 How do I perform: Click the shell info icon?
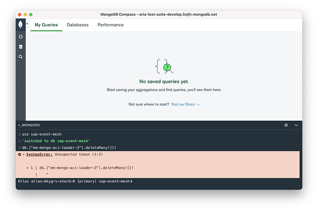coord(286,125)
